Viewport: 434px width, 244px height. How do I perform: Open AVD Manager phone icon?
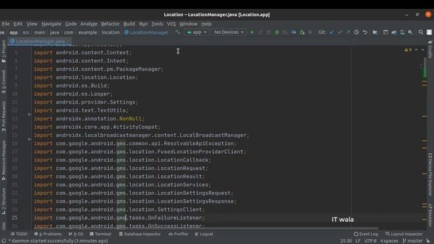402,33
